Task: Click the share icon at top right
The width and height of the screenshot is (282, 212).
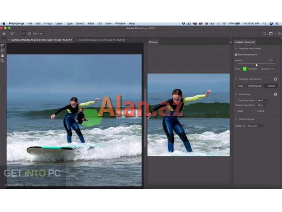Action: click(x=280, y=34)
